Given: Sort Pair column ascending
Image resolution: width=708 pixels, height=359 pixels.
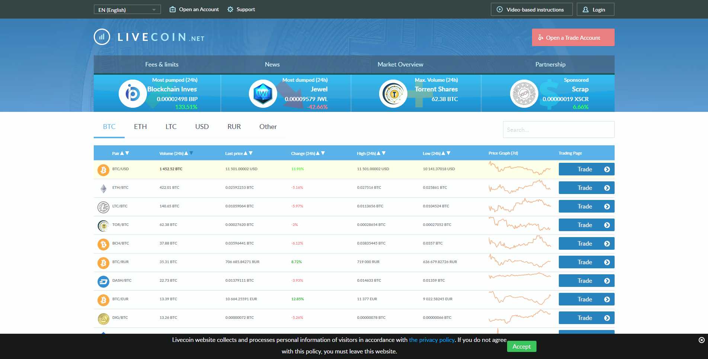Looking at the screenshot, I should point(122,153).
